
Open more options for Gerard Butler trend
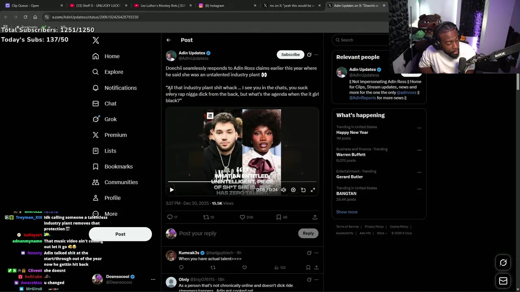[419, 172]
